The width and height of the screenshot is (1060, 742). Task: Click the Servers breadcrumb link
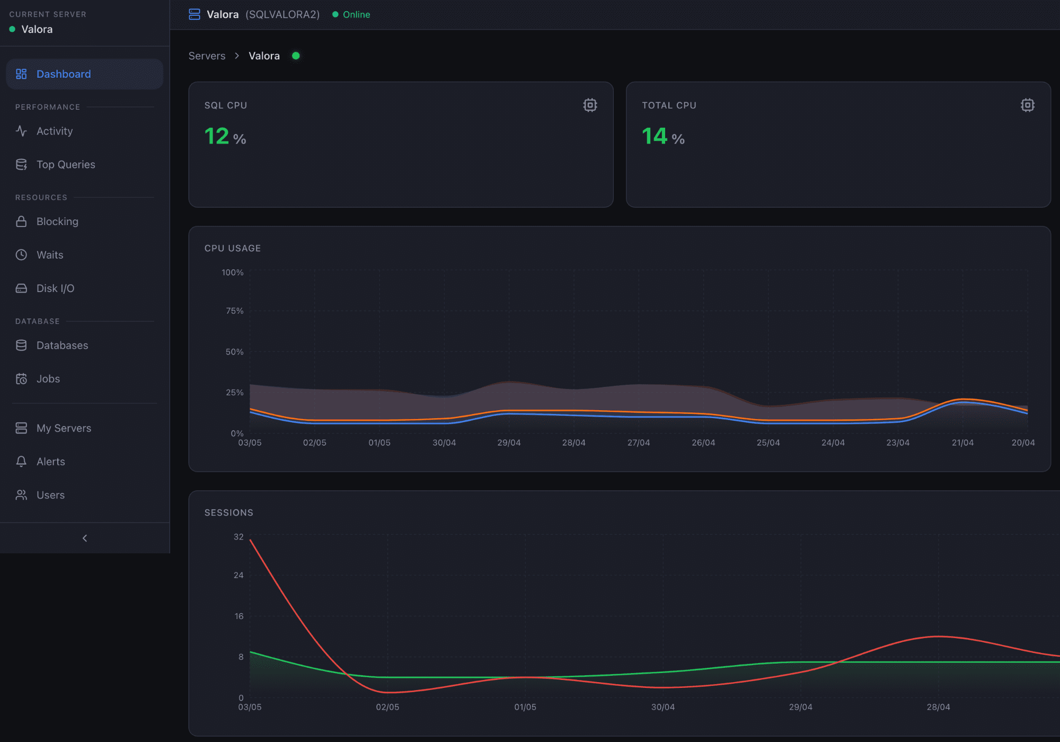pos(207,56)
